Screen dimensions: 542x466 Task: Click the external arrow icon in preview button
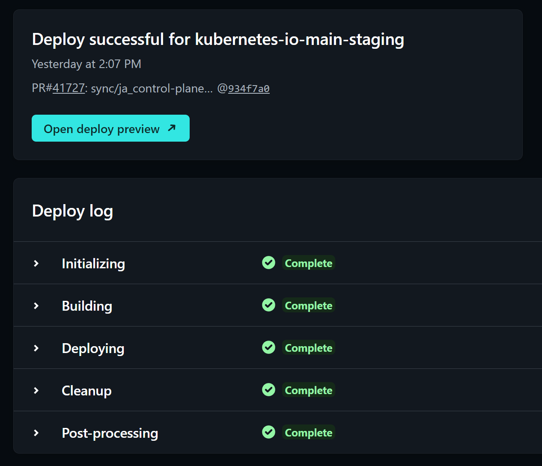tap(172, 128)
